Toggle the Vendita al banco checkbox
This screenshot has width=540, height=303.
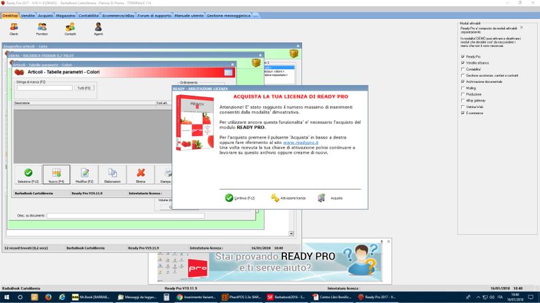[463, 63]
